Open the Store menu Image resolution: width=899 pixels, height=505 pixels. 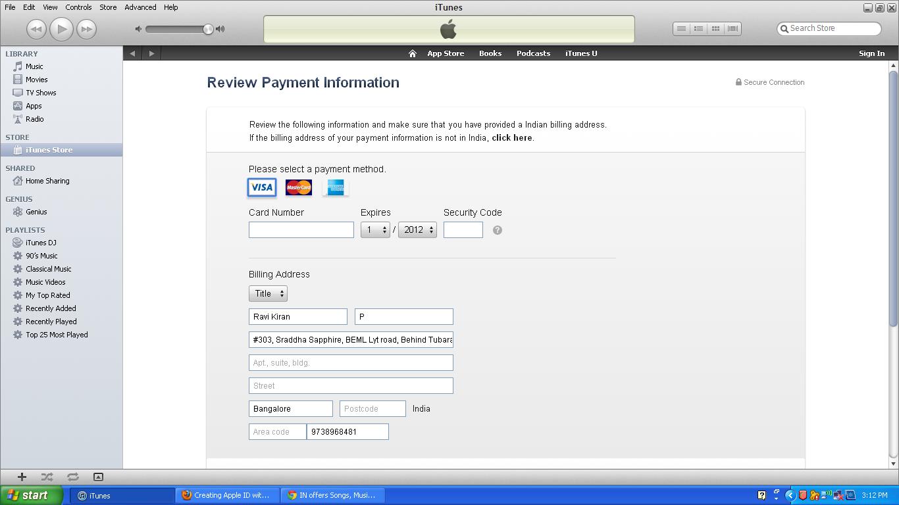[108, 7]
